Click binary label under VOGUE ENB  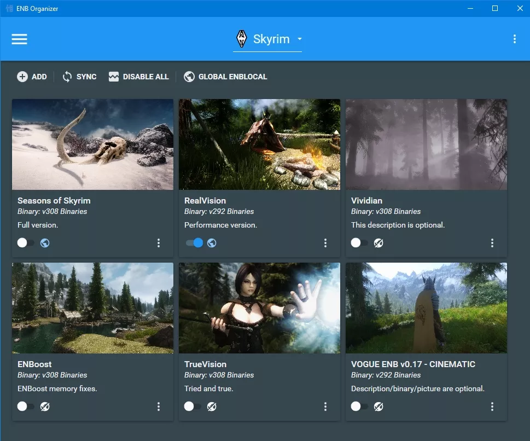(386, 375)
